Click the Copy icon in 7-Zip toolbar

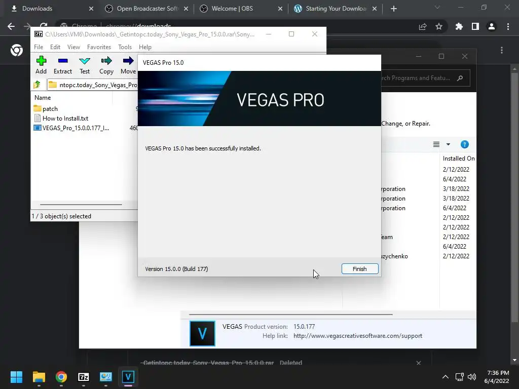click(x=106, y=65)
